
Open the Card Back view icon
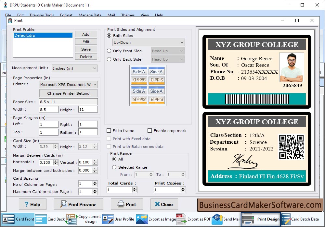click(x=41, y=219)
